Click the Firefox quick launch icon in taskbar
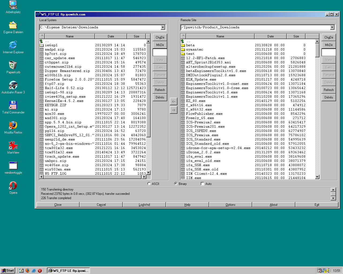The image size is (343, 274). click(x=28, y=271)
